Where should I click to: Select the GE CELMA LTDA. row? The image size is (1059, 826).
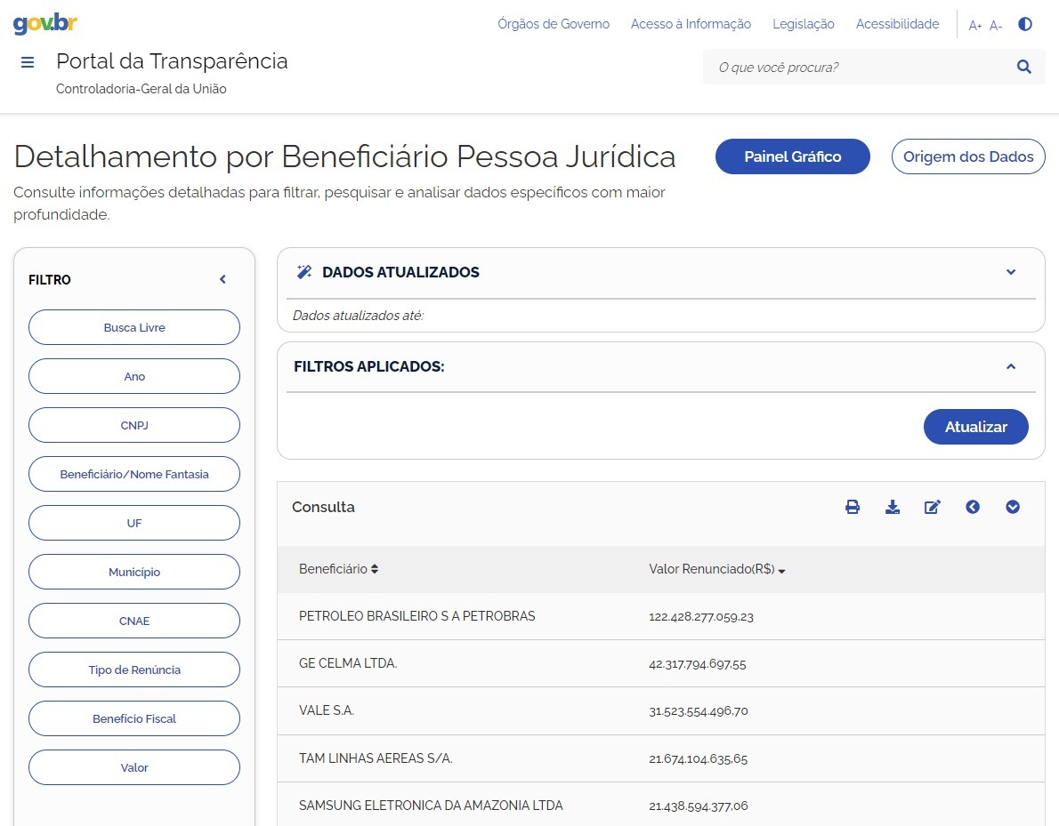click(x=660, y=663)
